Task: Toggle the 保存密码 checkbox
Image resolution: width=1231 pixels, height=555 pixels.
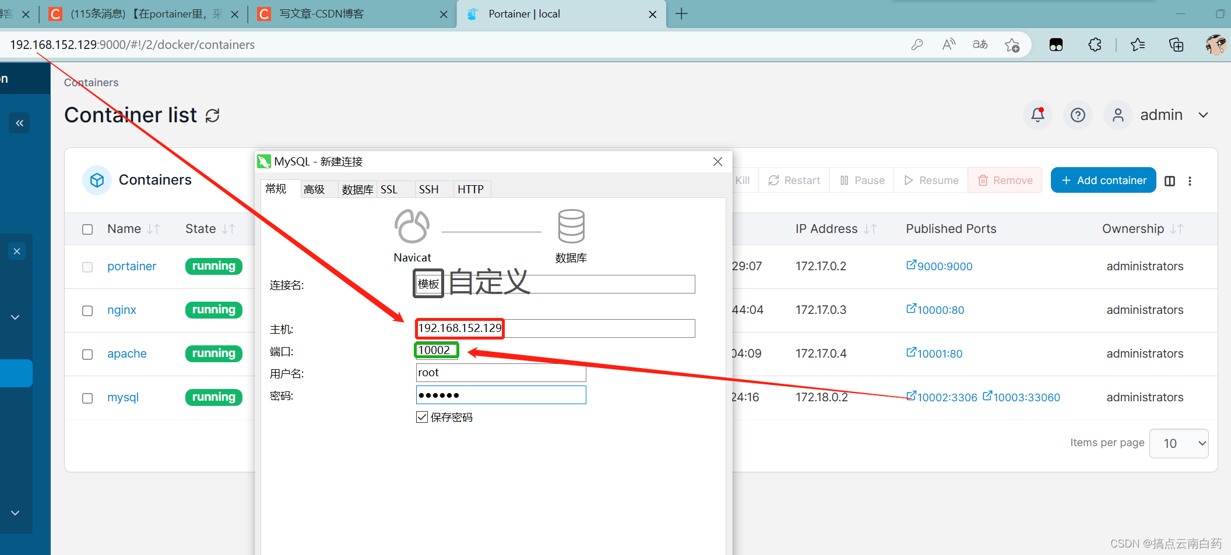Action: 422,417
